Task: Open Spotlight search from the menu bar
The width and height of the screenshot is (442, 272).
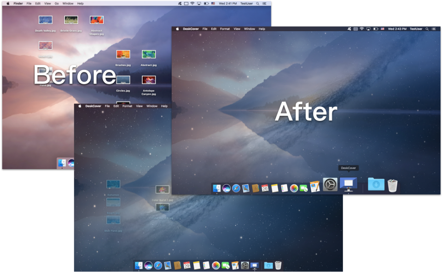Action: point(427,28)
